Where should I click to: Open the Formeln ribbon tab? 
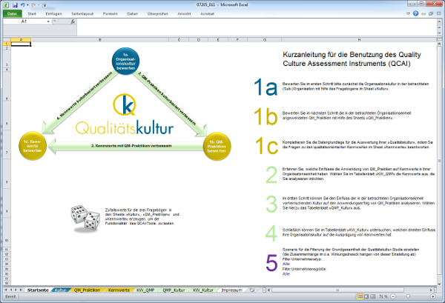(110, 13)
